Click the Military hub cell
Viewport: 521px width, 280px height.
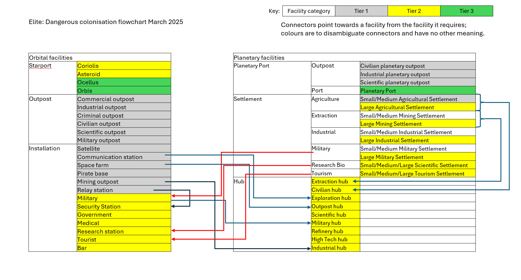pyautogui.click(x=336, y=223)
